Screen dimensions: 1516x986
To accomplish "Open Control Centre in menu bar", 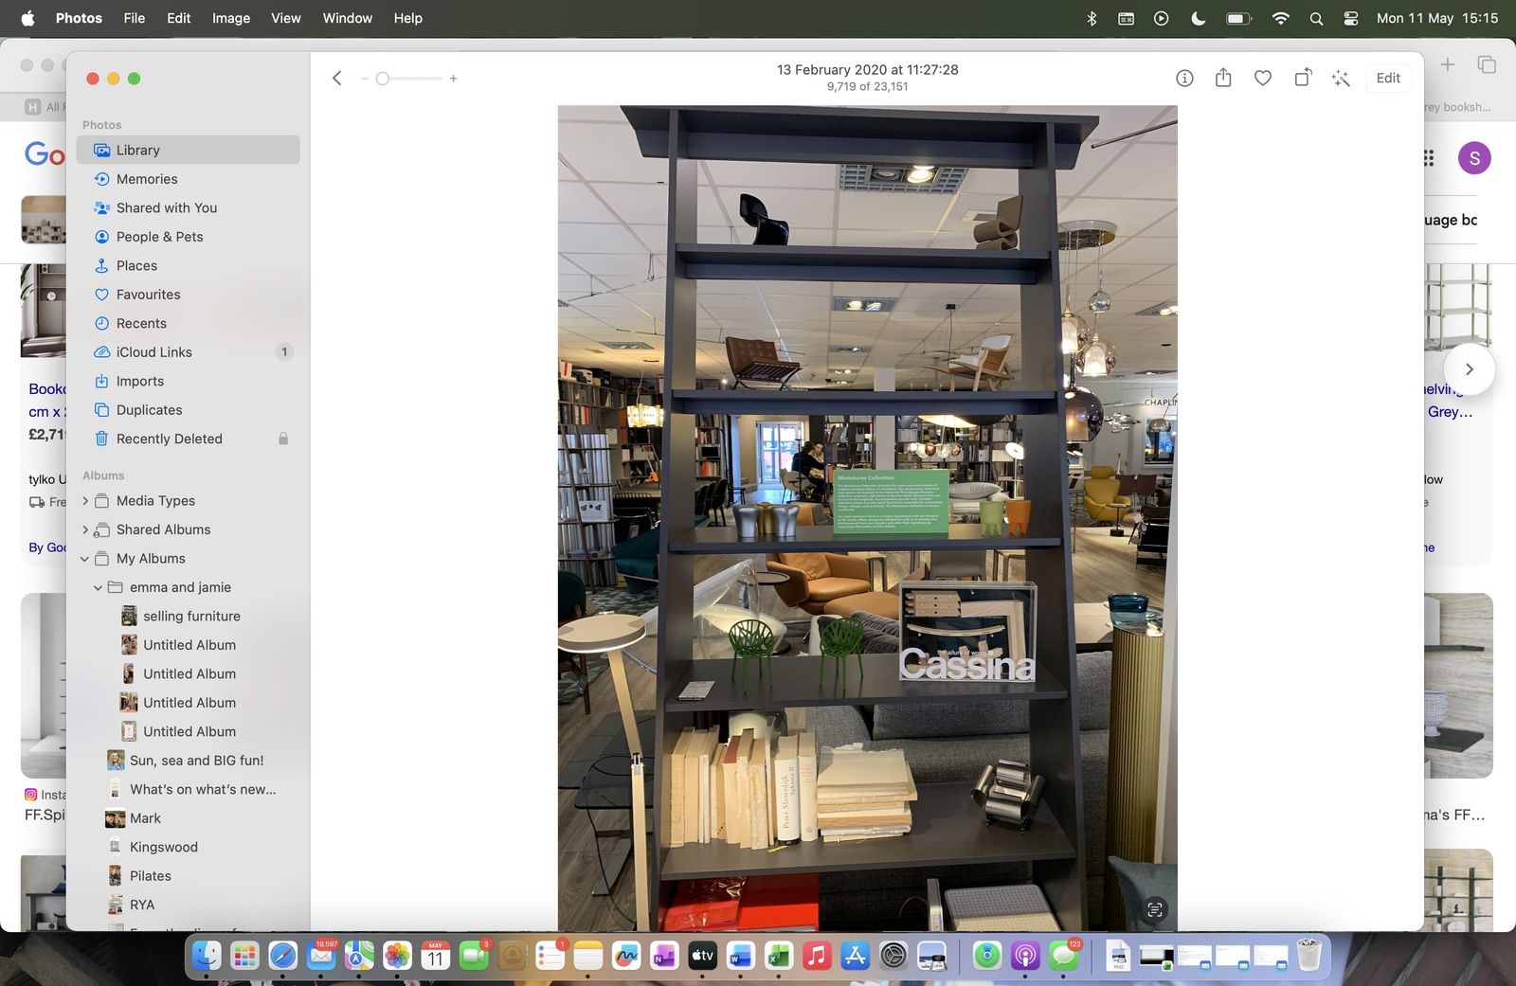I will point(1351,18).
